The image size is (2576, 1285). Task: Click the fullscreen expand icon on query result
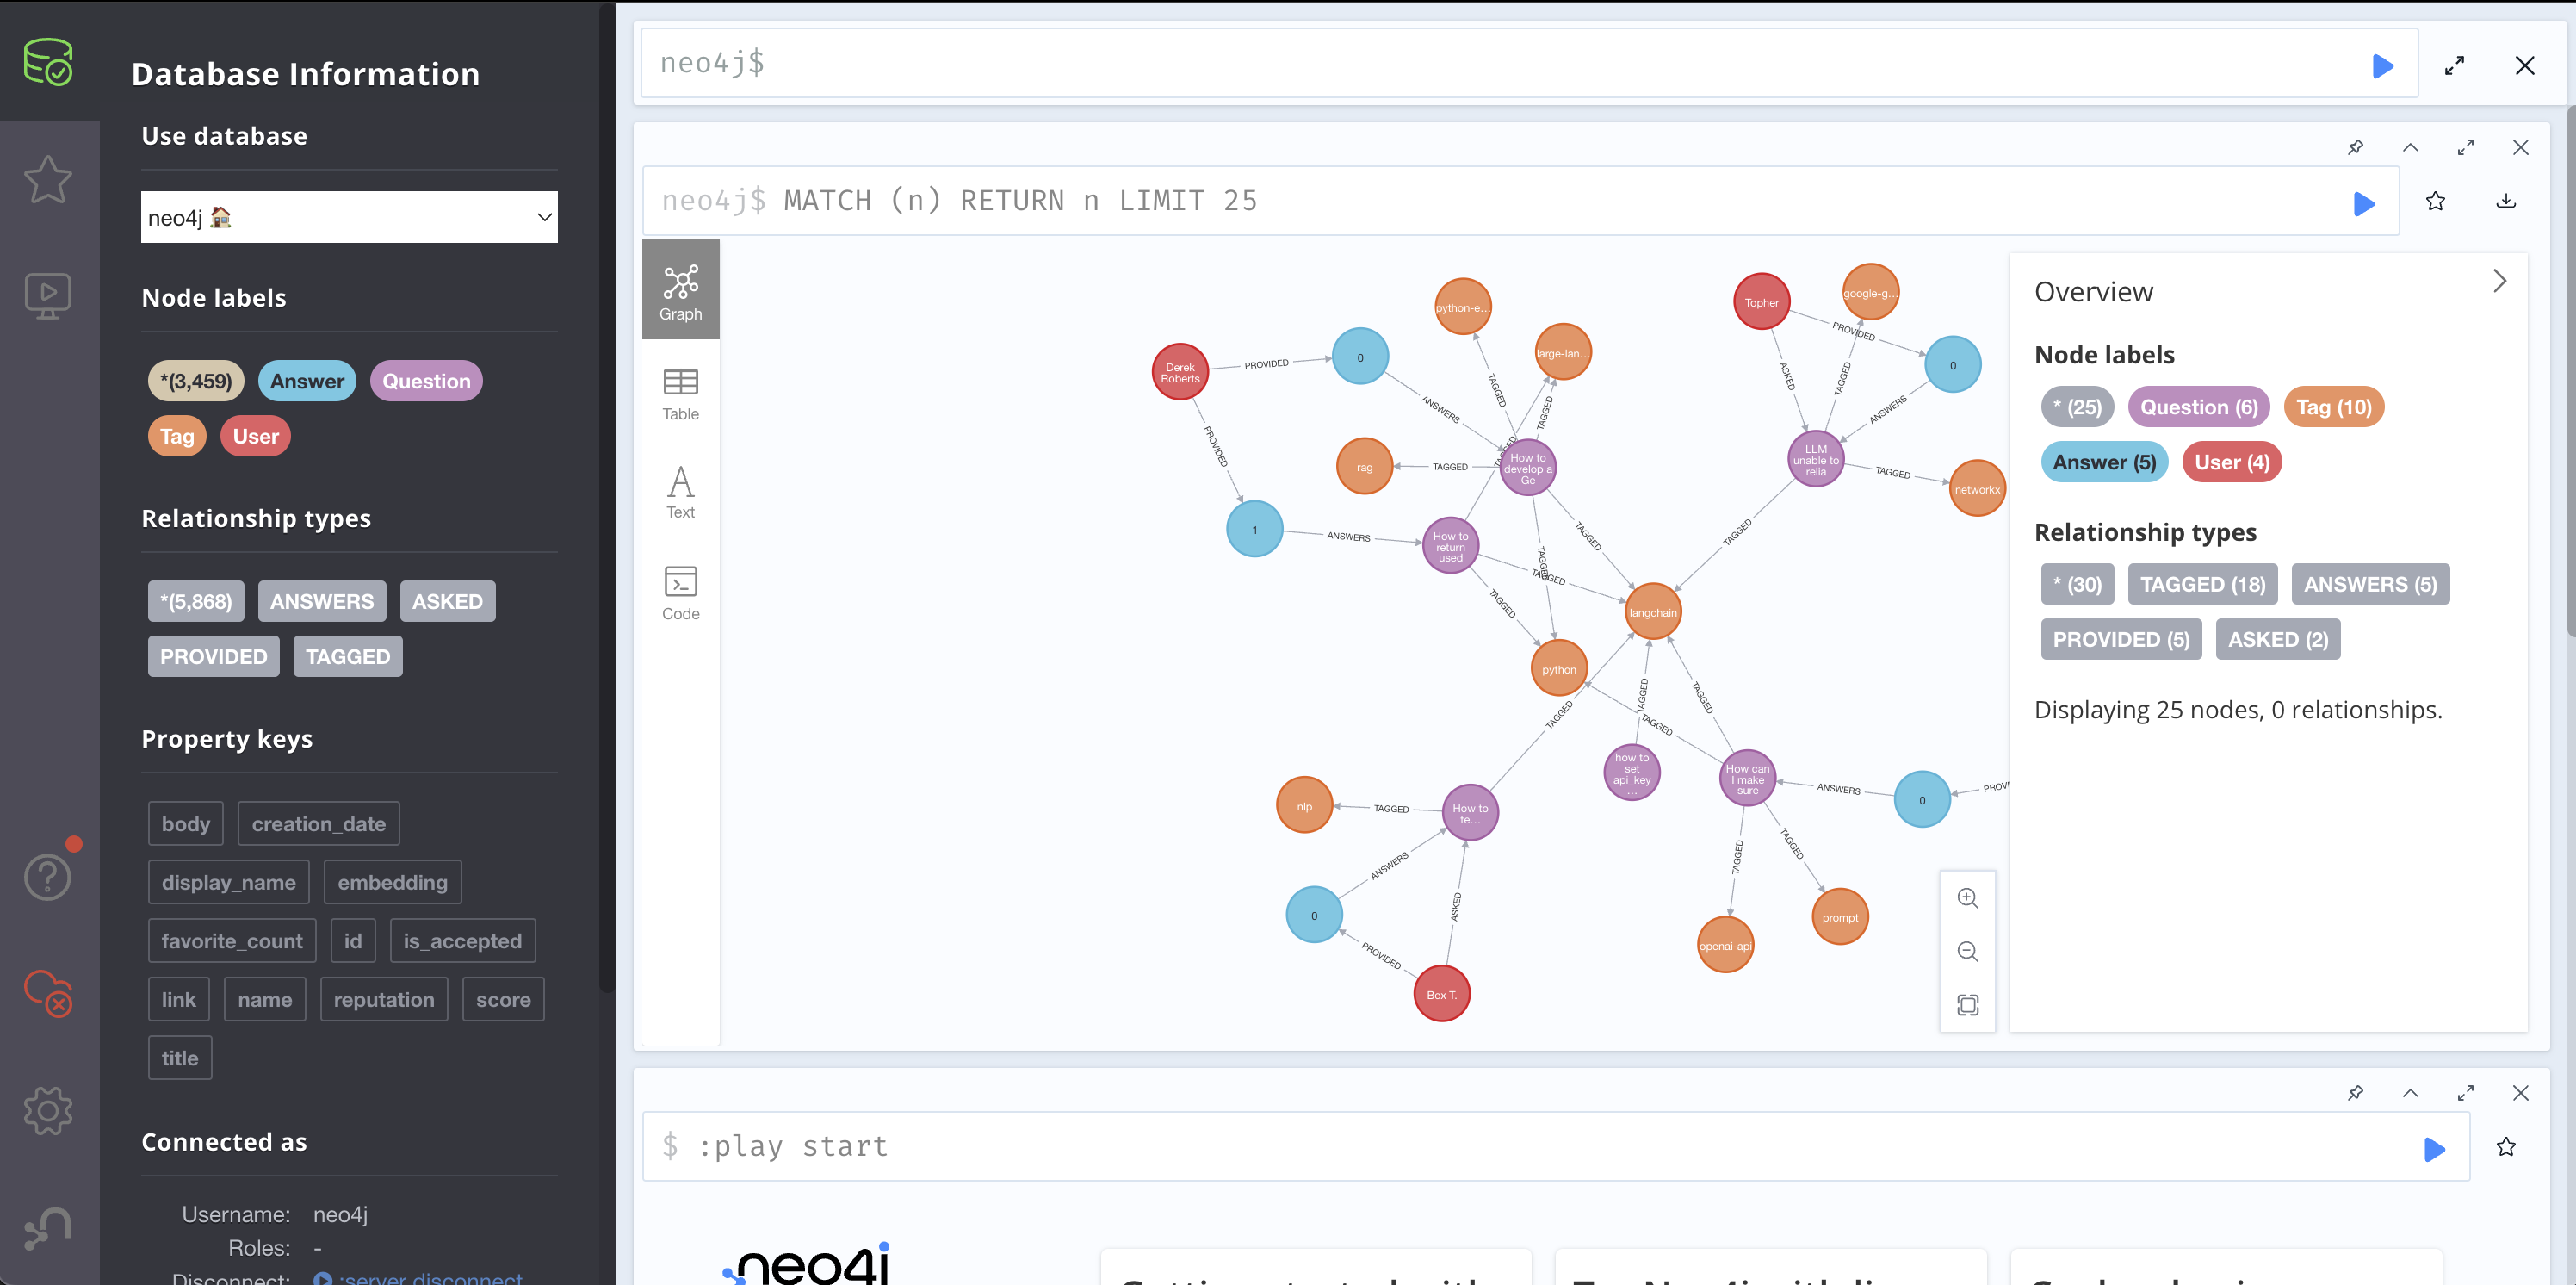pos(2464,146)
